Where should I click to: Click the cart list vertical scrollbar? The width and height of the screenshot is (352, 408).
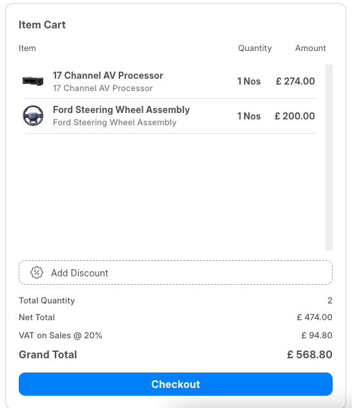point(329,158)
